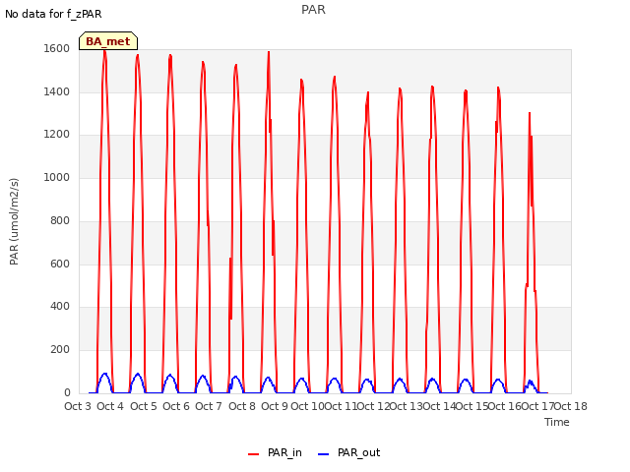Screen dimensions: 630x472
Task: Click the Oct 7 x-axis tick label
Action: click(209, 406)
